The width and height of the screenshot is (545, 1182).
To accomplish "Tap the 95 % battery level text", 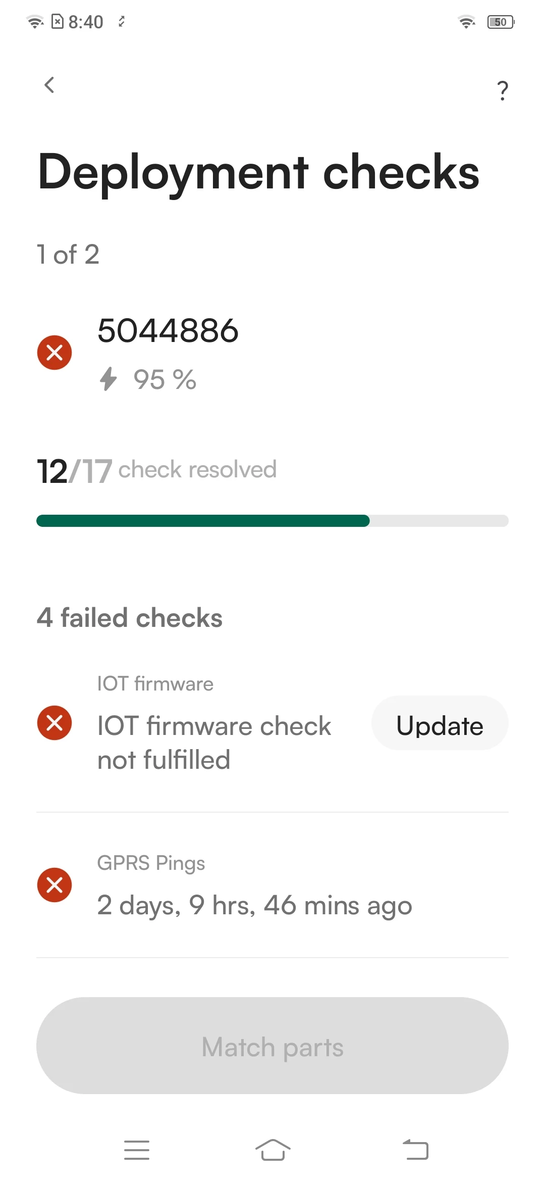I will [165, 379].
